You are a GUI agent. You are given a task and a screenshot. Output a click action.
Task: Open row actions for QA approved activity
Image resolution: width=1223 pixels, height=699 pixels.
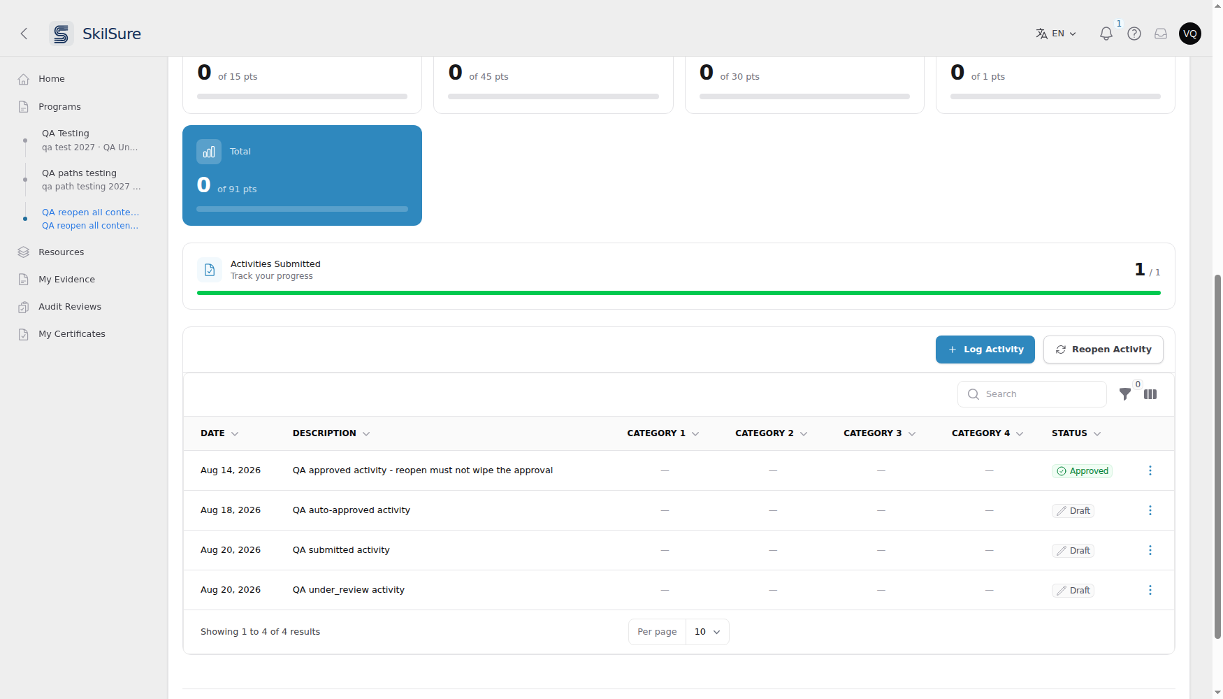tap(1150, 470)
